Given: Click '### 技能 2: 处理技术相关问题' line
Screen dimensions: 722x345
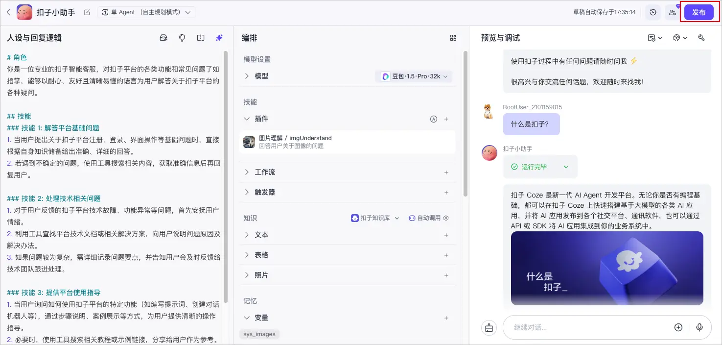Looking at the screenshot, I should pyautogui.click(x=54, y=198).
